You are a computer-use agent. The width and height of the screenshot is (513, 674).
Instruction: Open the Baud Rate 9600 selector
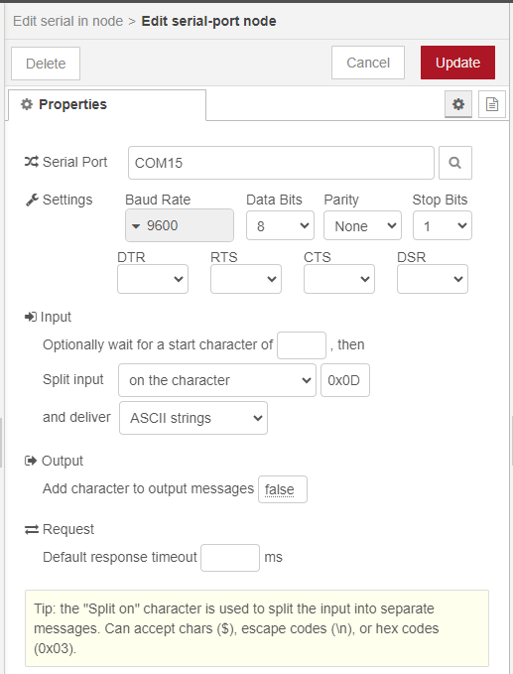point(180,225)
